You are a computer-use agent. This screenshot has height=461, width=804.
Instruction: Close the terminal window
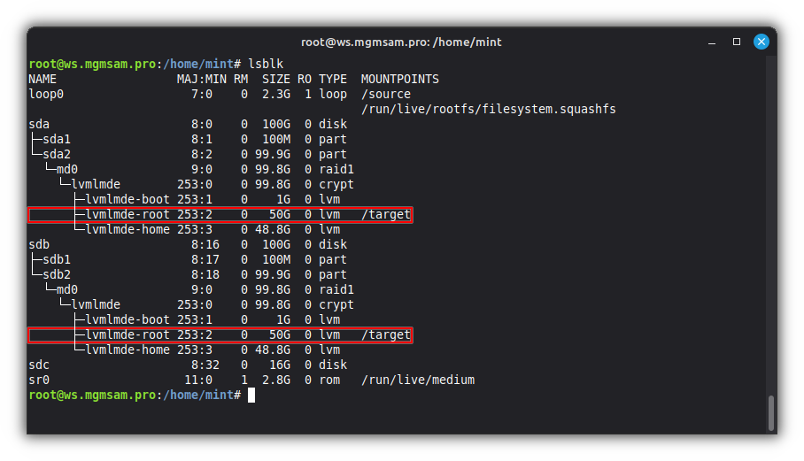pyautogui.click(x=761, y=42)
